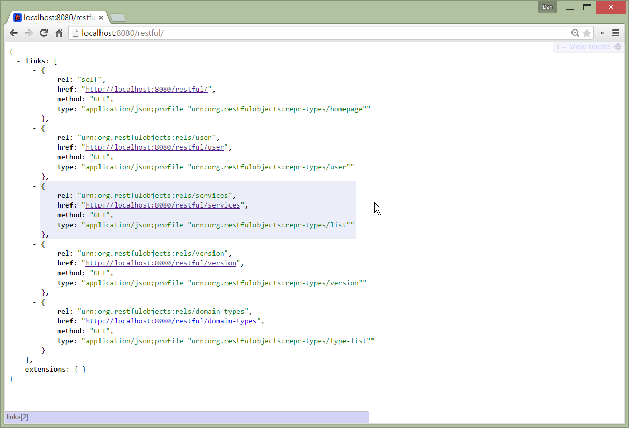Collapse the rels/services link object
This screenshot has width=629, height=428.
(x=35, y=186)
